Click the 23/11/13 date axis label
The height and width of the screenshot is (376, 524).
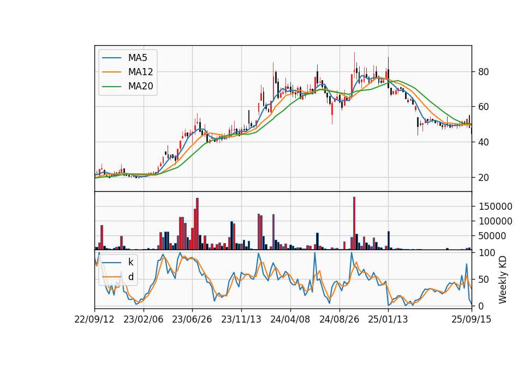coord(241,319)
